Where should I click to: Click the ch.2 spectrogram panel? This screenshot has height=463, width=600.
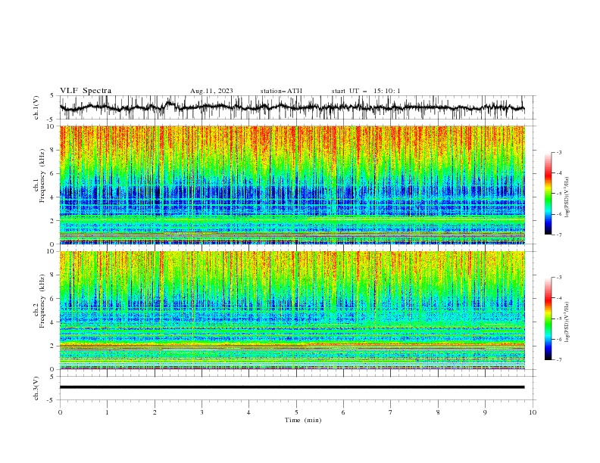tap(292, 310)
